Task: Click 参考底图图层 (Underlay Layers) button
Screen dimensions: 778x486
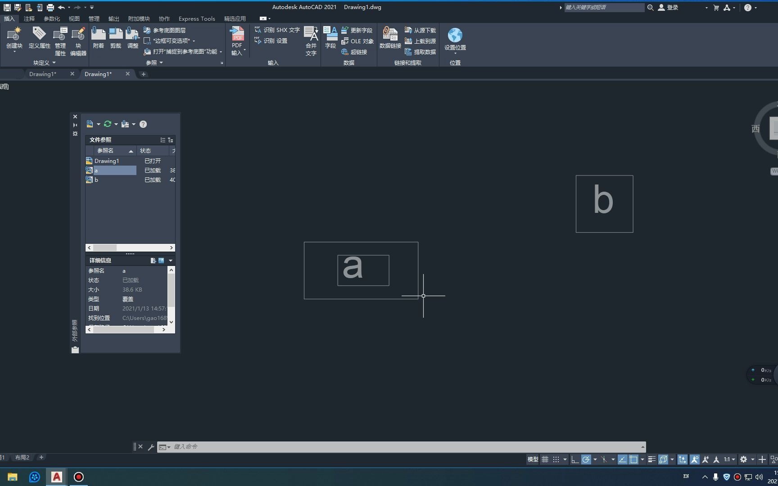Action: pyautogui.click(x=165, y=30)
